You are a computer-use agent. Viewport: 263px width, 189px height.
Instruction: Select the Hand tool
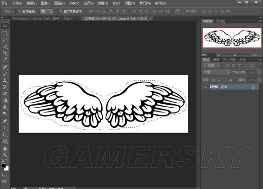pos(5,148)
